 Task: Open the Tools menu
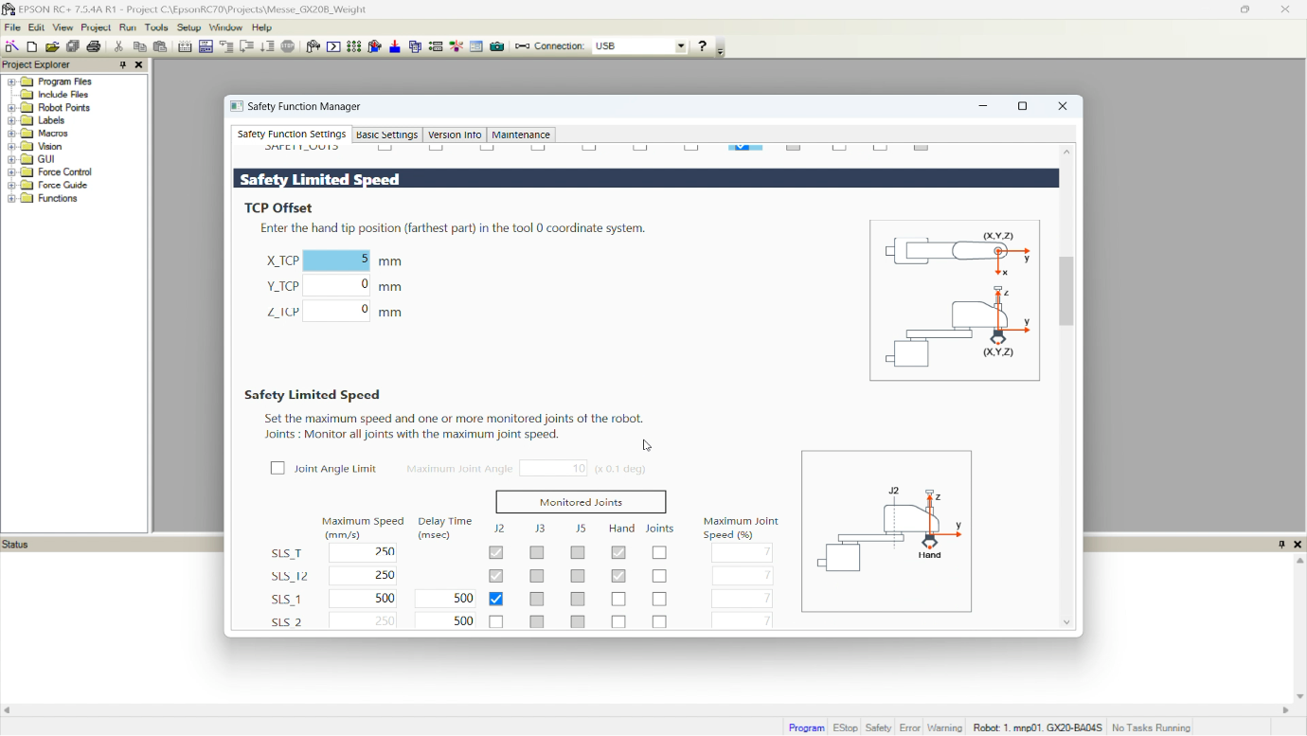[156, 27]
